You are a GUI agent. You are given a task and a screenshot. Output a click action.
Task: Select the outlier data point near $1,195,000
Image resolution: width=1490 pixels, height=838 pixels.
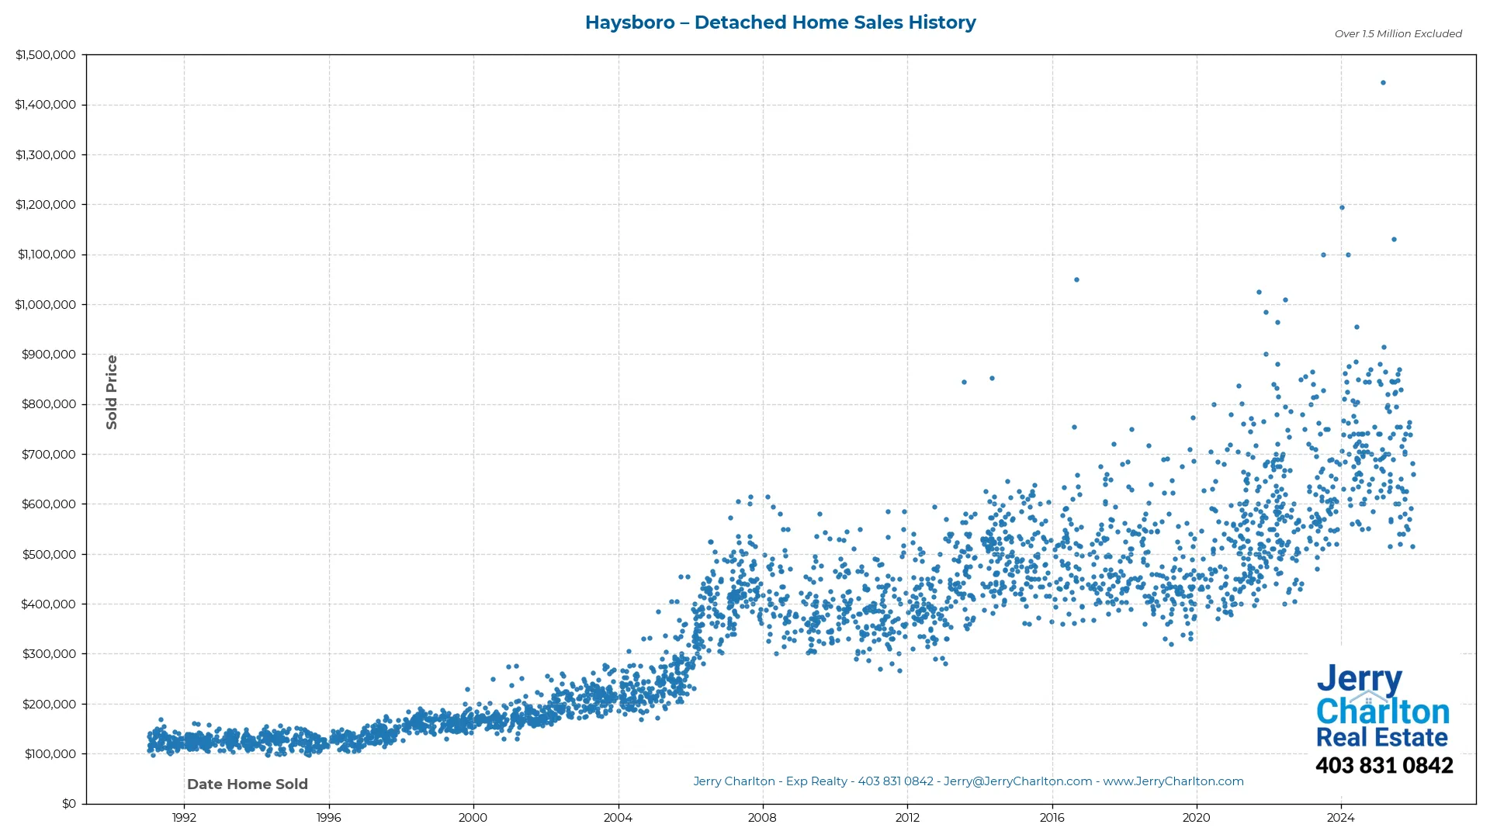(x=1340, y=207)
